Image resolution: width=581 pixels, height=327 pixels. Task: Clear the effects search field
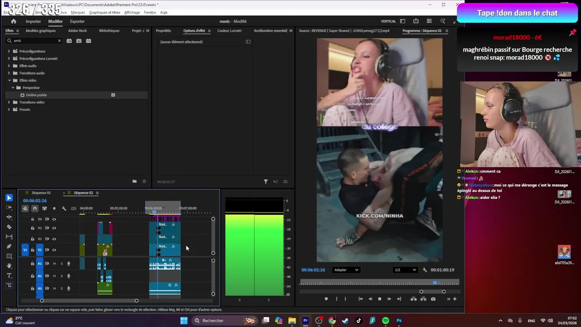[59, 41]
